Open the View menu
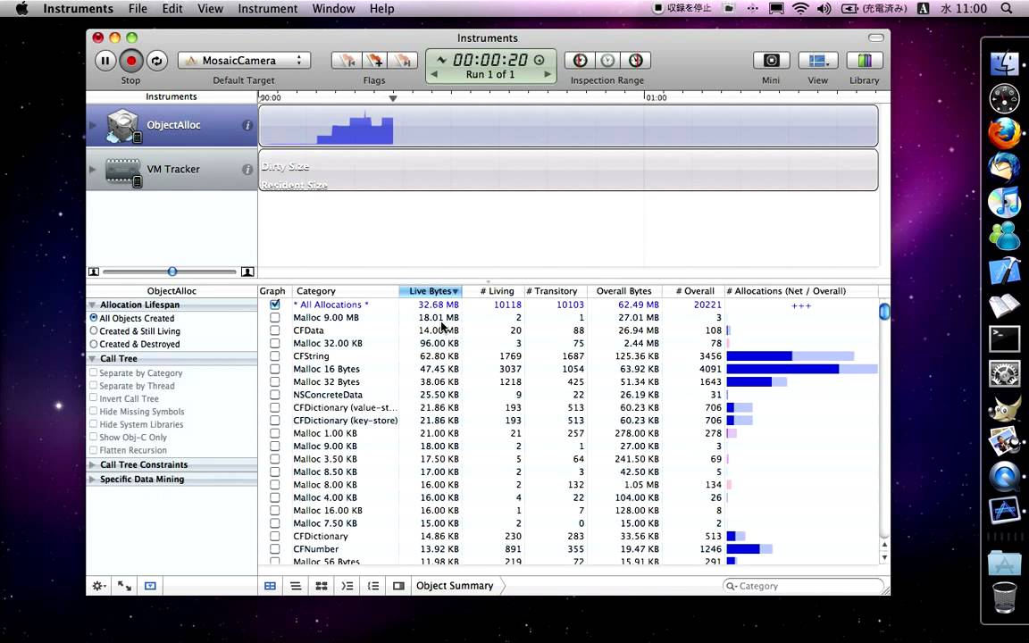This screenshot has width=1029, height=643. point(210,9)
